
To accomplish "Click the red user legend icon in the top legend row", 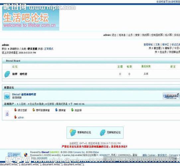I will coord(15,110).
